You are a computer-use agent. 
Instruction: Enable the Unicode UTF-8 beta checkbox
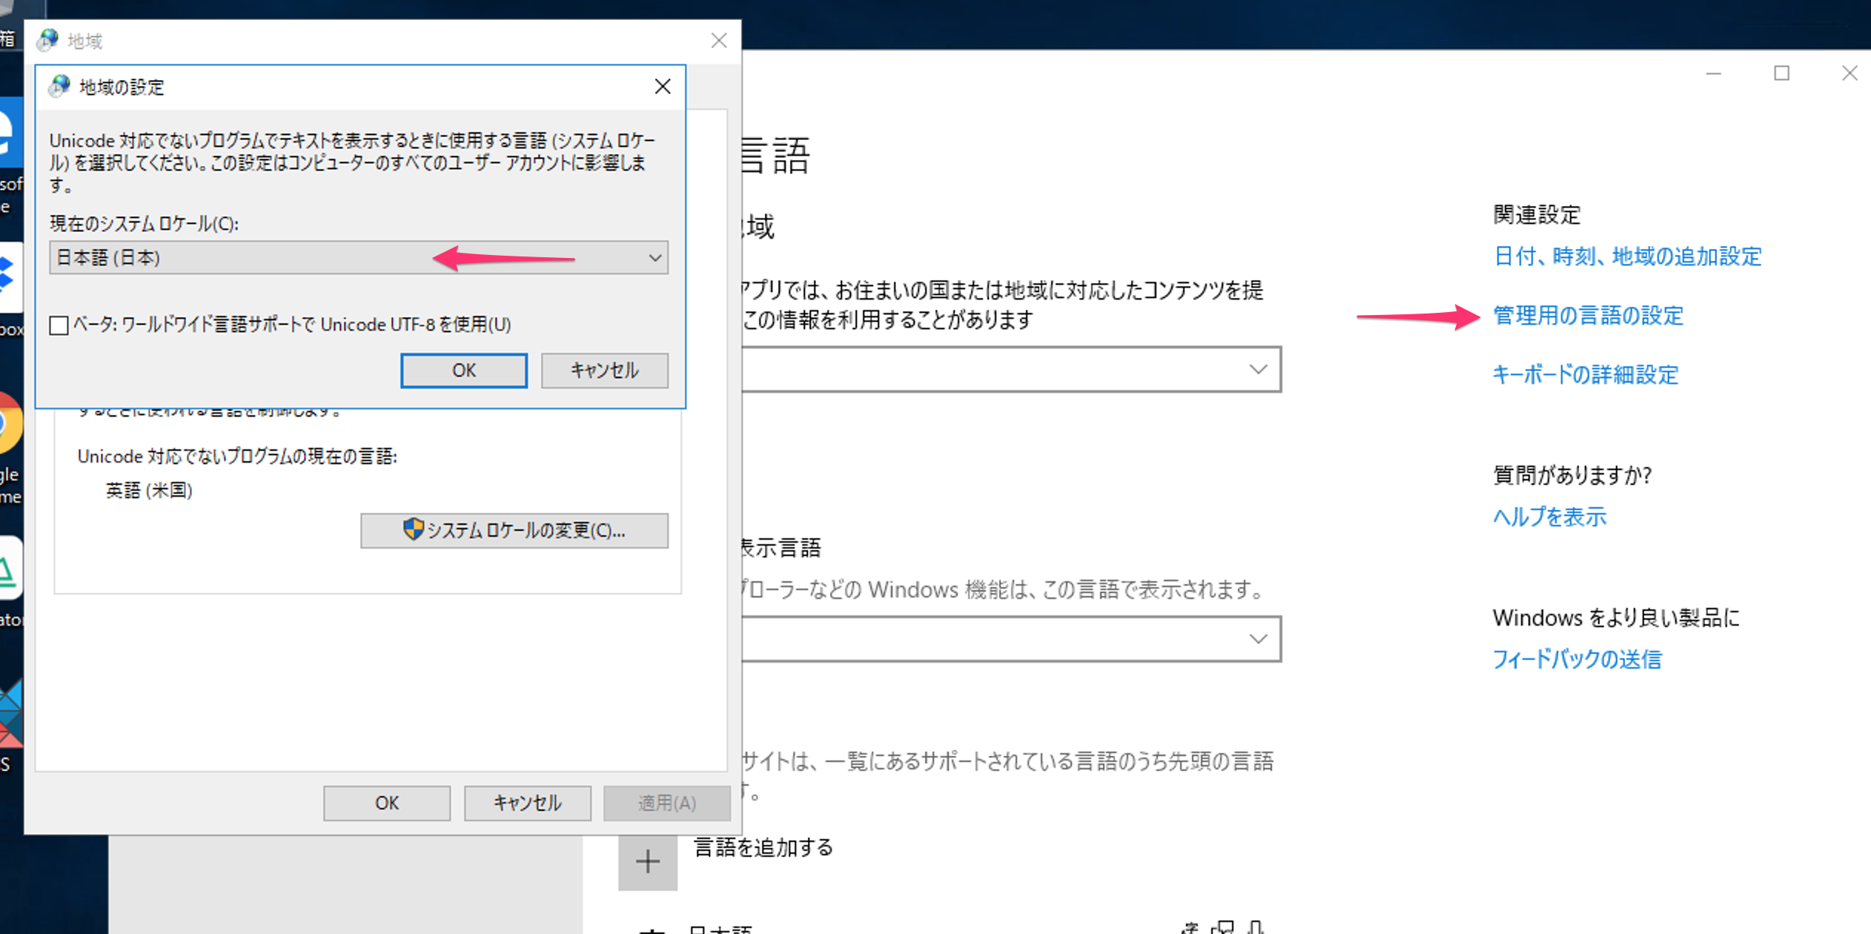point(59,325)
